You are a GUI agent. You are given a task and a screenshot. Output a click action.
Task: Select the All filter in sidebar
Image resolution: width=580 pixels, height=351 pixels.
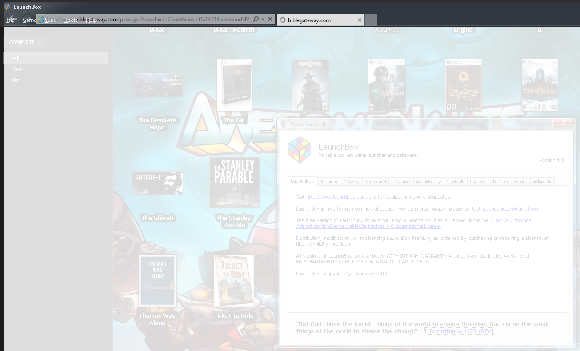(x=56, y=58)
